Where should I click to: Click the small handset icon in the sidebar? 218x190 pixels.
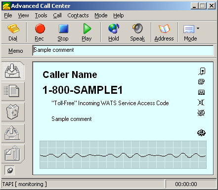[x=10, y=170]
